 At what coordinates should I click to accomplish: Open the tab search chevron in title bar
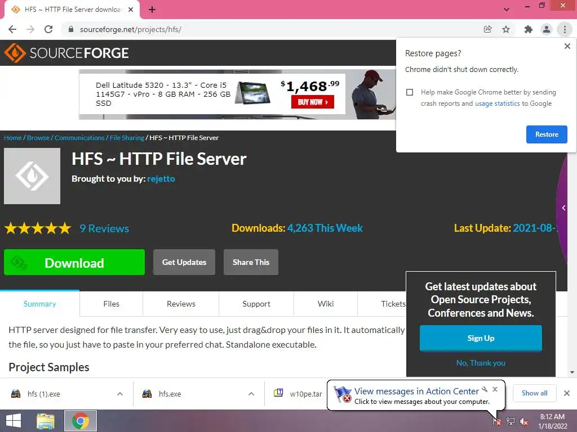[507, 10]
